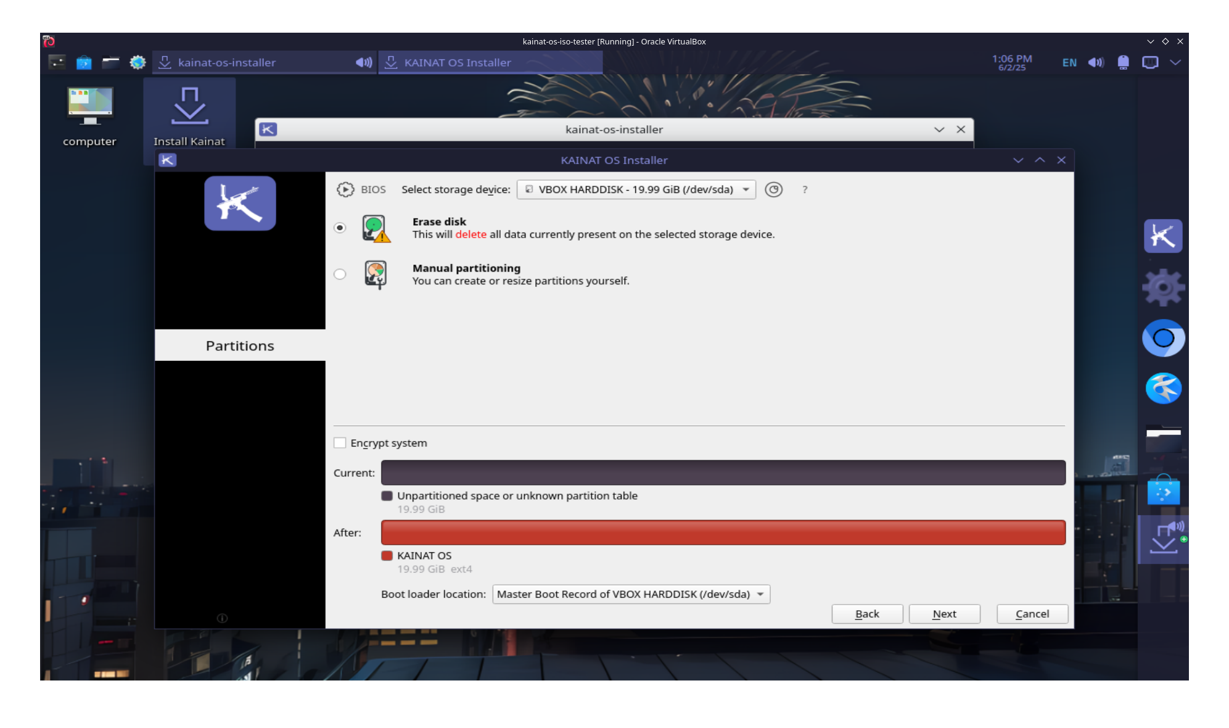
Task: Click the VirtualBox icon in title bar
Action: tap(49, 41)
